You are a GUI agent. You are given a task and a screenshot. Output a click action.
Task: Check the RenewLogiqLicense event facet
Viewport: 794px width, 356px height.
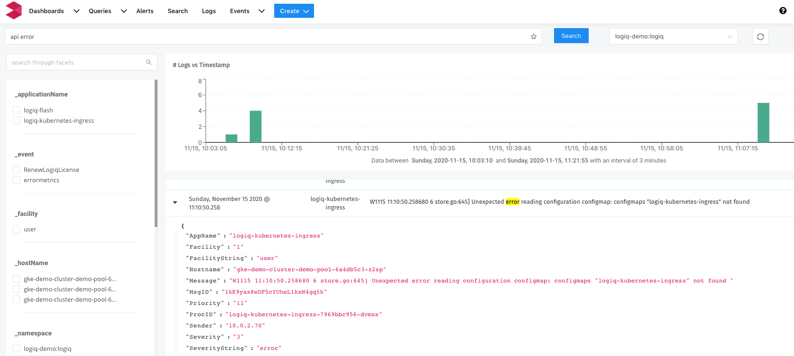16,170
